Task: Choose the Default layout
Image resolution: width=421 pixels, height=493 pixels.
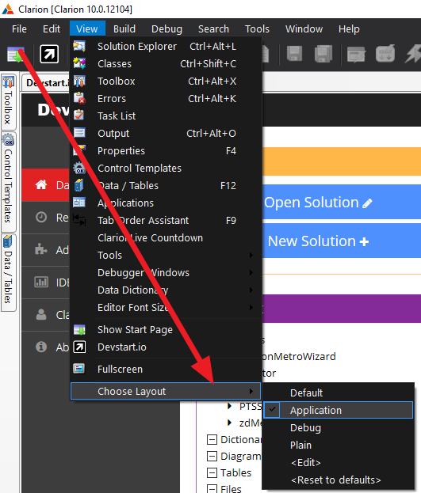Action: (339, 393)
